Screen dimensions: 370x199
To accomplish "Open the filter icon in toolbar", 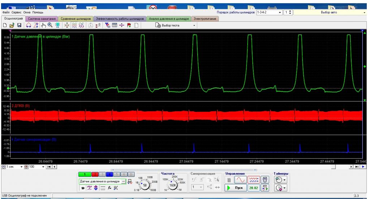I will pyautogui.click(x=107, y=25).
